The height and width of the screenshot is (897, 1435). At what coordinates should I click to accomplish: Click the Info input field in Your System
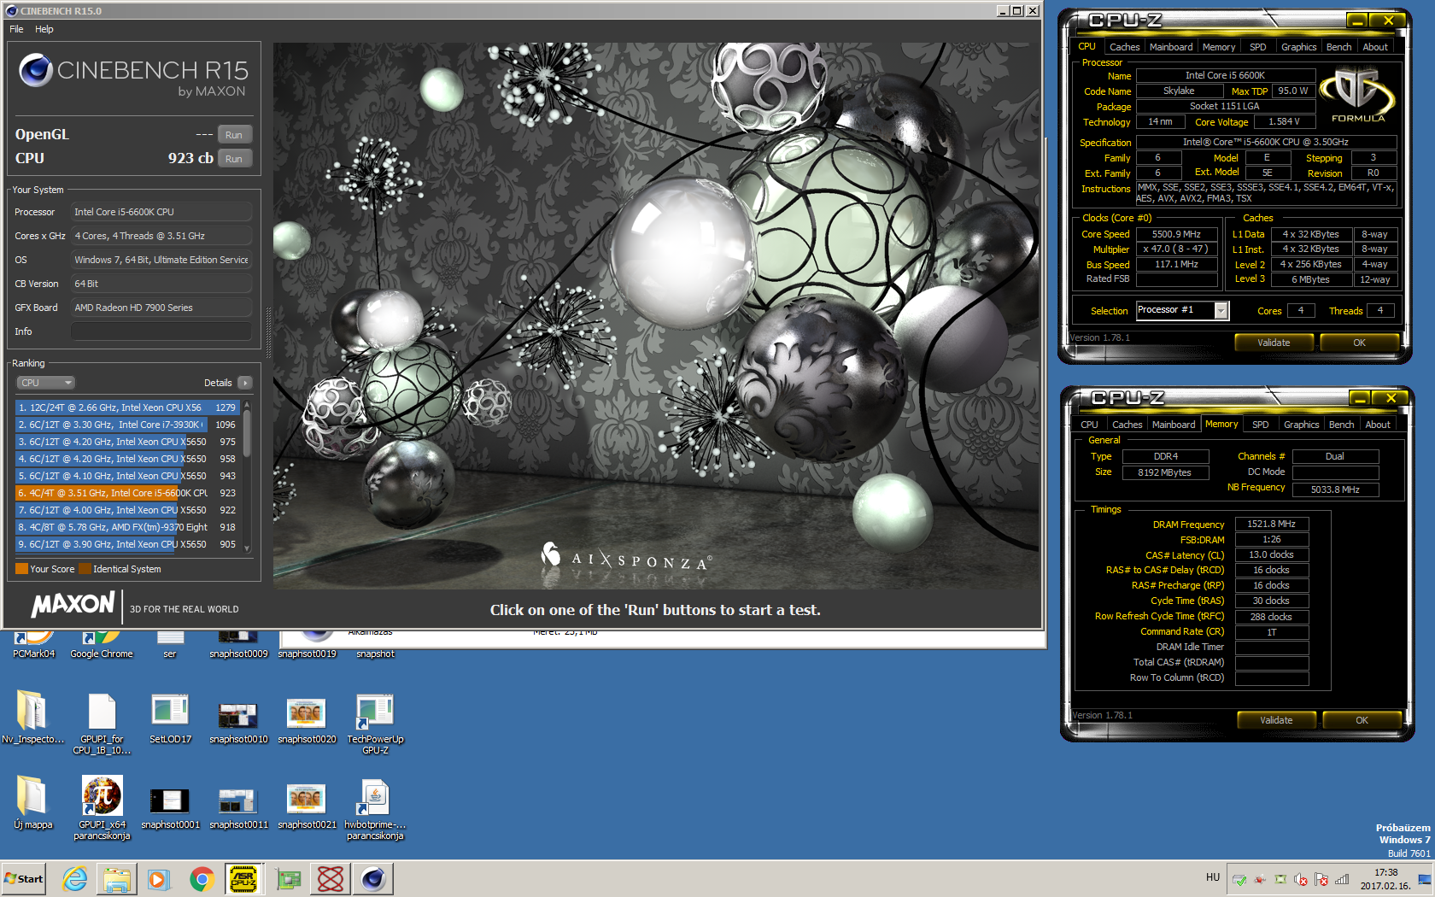click(161, 331)
